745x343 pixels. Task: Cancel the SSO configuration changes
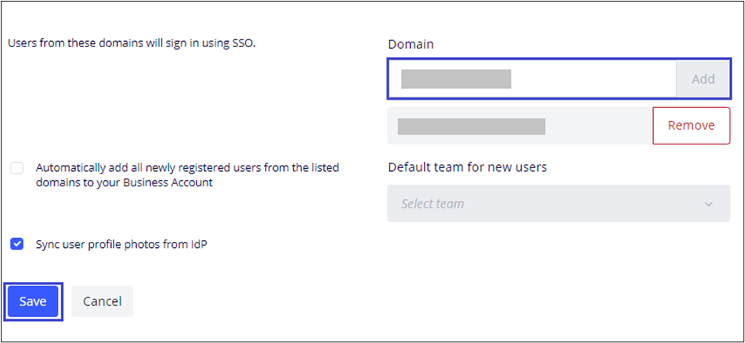[x=102, y=301]
